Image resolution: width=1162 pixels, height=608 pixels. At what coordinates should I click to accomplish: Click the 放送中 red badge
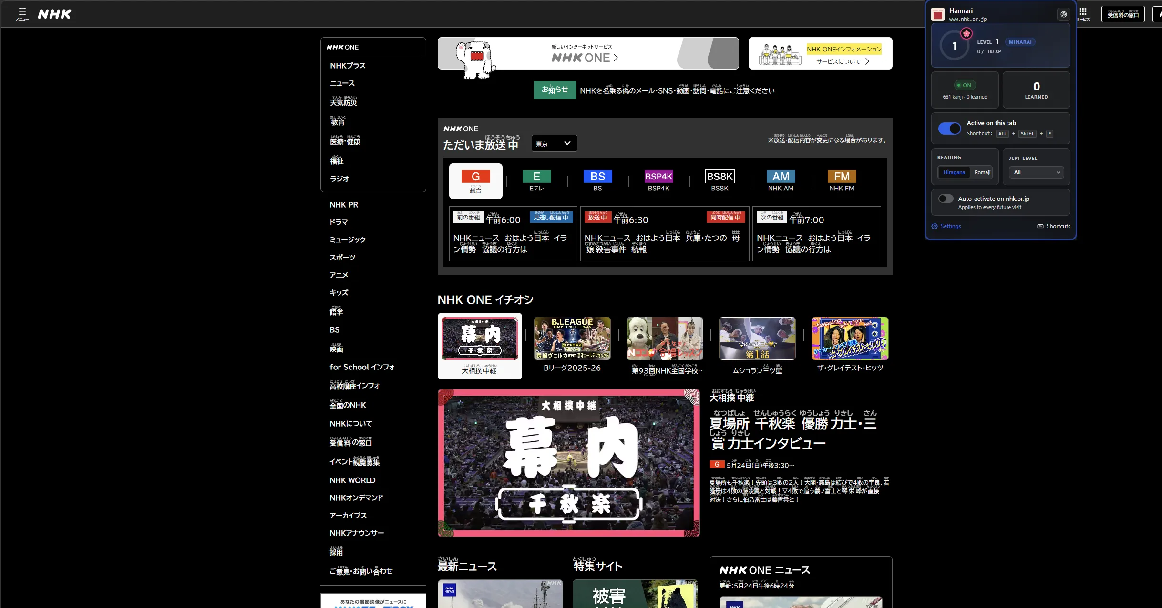tap(597, 217)
